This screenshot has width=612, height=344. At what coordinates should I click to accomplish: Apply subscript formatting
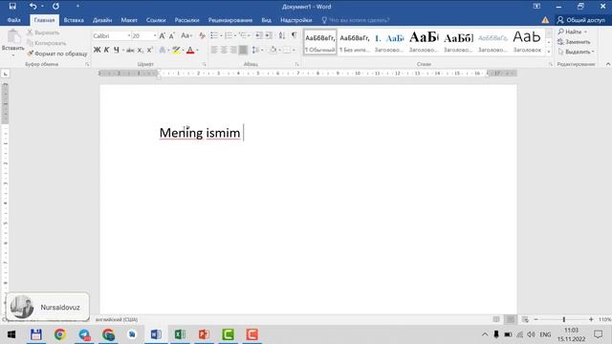(141, 50)
